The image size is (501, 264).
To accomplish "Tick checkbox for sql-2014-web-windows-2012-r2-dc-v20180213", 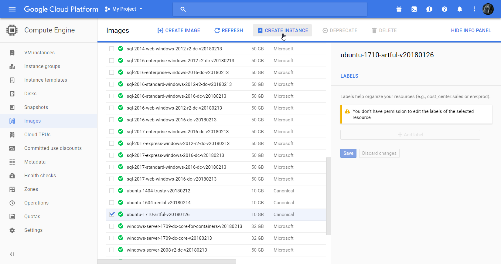I will 112,49.
